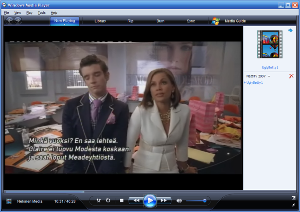The width and height of the screenshot is (300, 212).
Task: Click the Windows logo beside Media Guide
Action: point(216,21)
